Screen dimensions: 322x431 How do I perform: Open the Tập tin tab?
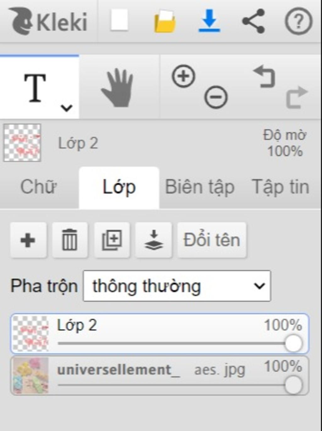(280, 187)
